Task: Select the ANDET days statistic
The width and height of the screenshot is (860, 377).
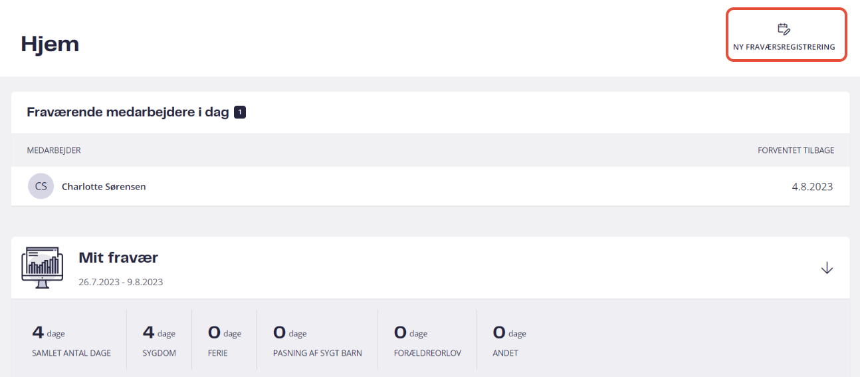Action: tap(509, 340)
